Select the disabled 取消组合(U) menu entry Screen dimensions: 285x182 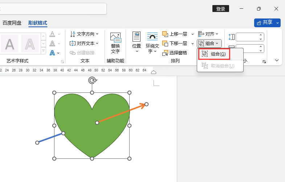tap(220, 66)
